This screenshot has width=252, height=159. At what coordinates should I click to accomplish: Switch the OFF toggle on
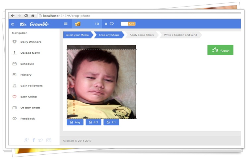click(x=128, y=24)
